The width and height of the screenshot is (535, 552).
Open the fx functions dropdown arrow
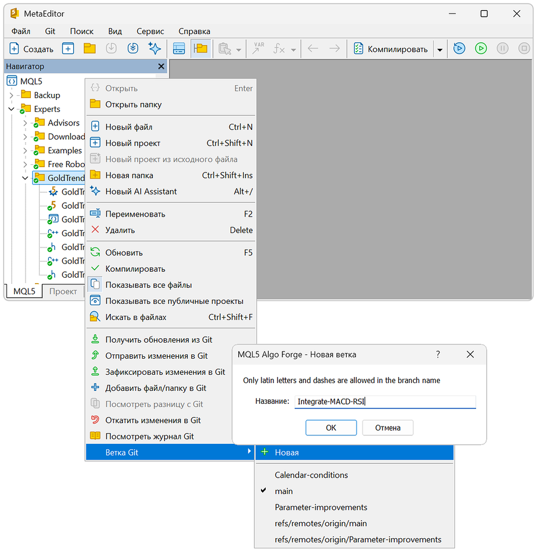[x=293, y=49]
